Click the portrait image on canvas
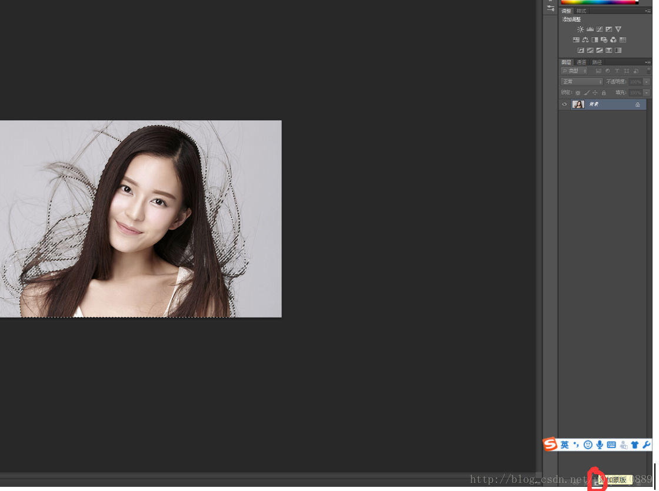The width and height of the screenshot is (659, 491). pos(141,219)
